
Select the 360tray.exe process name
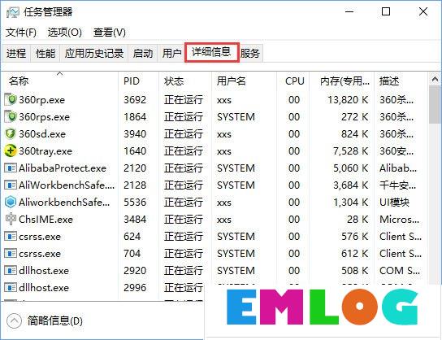(45, 151)
